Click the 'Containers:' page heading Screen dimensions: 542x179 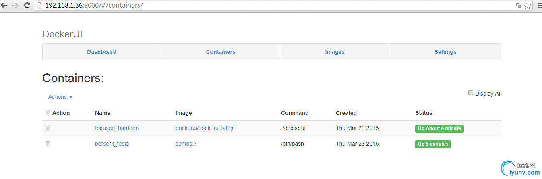point(73,78)
